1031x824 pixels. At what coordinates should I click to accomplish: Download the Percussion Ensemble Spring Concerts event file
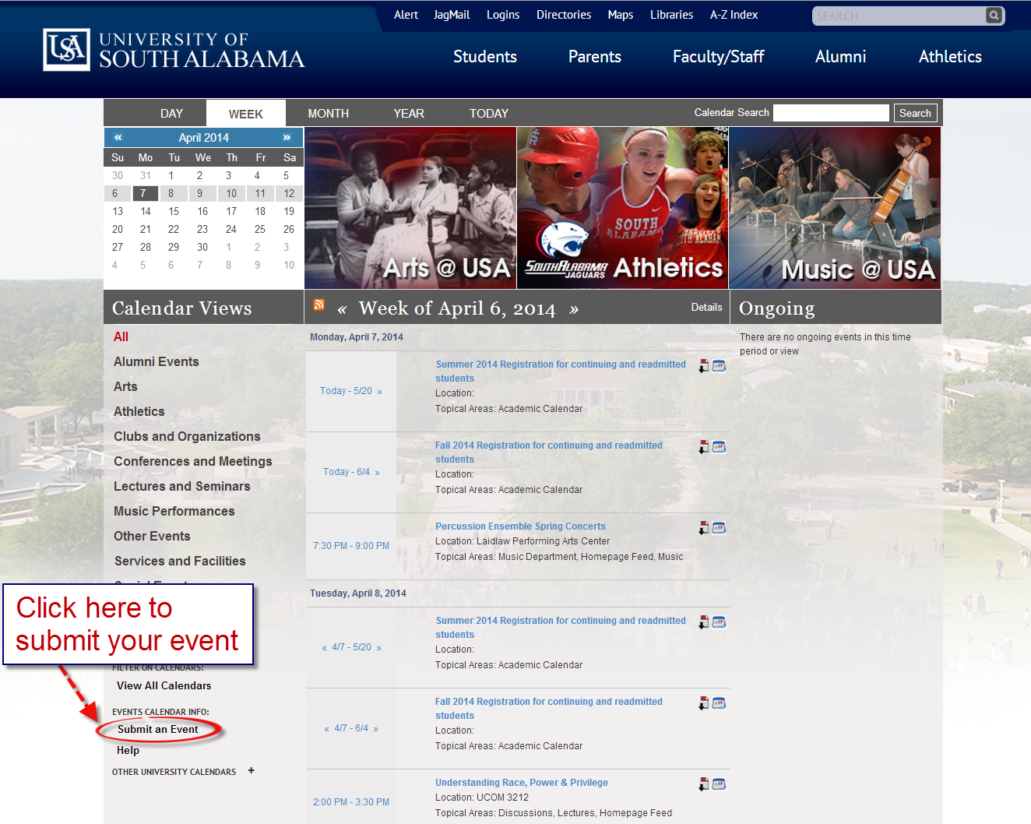704,528
